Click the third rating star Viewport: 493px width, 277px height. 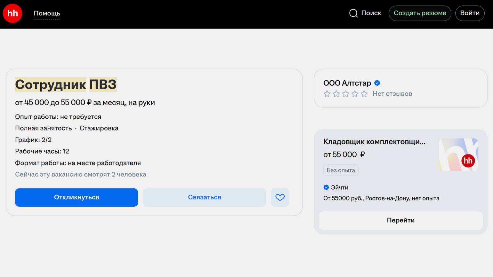[x=345, y=94]
